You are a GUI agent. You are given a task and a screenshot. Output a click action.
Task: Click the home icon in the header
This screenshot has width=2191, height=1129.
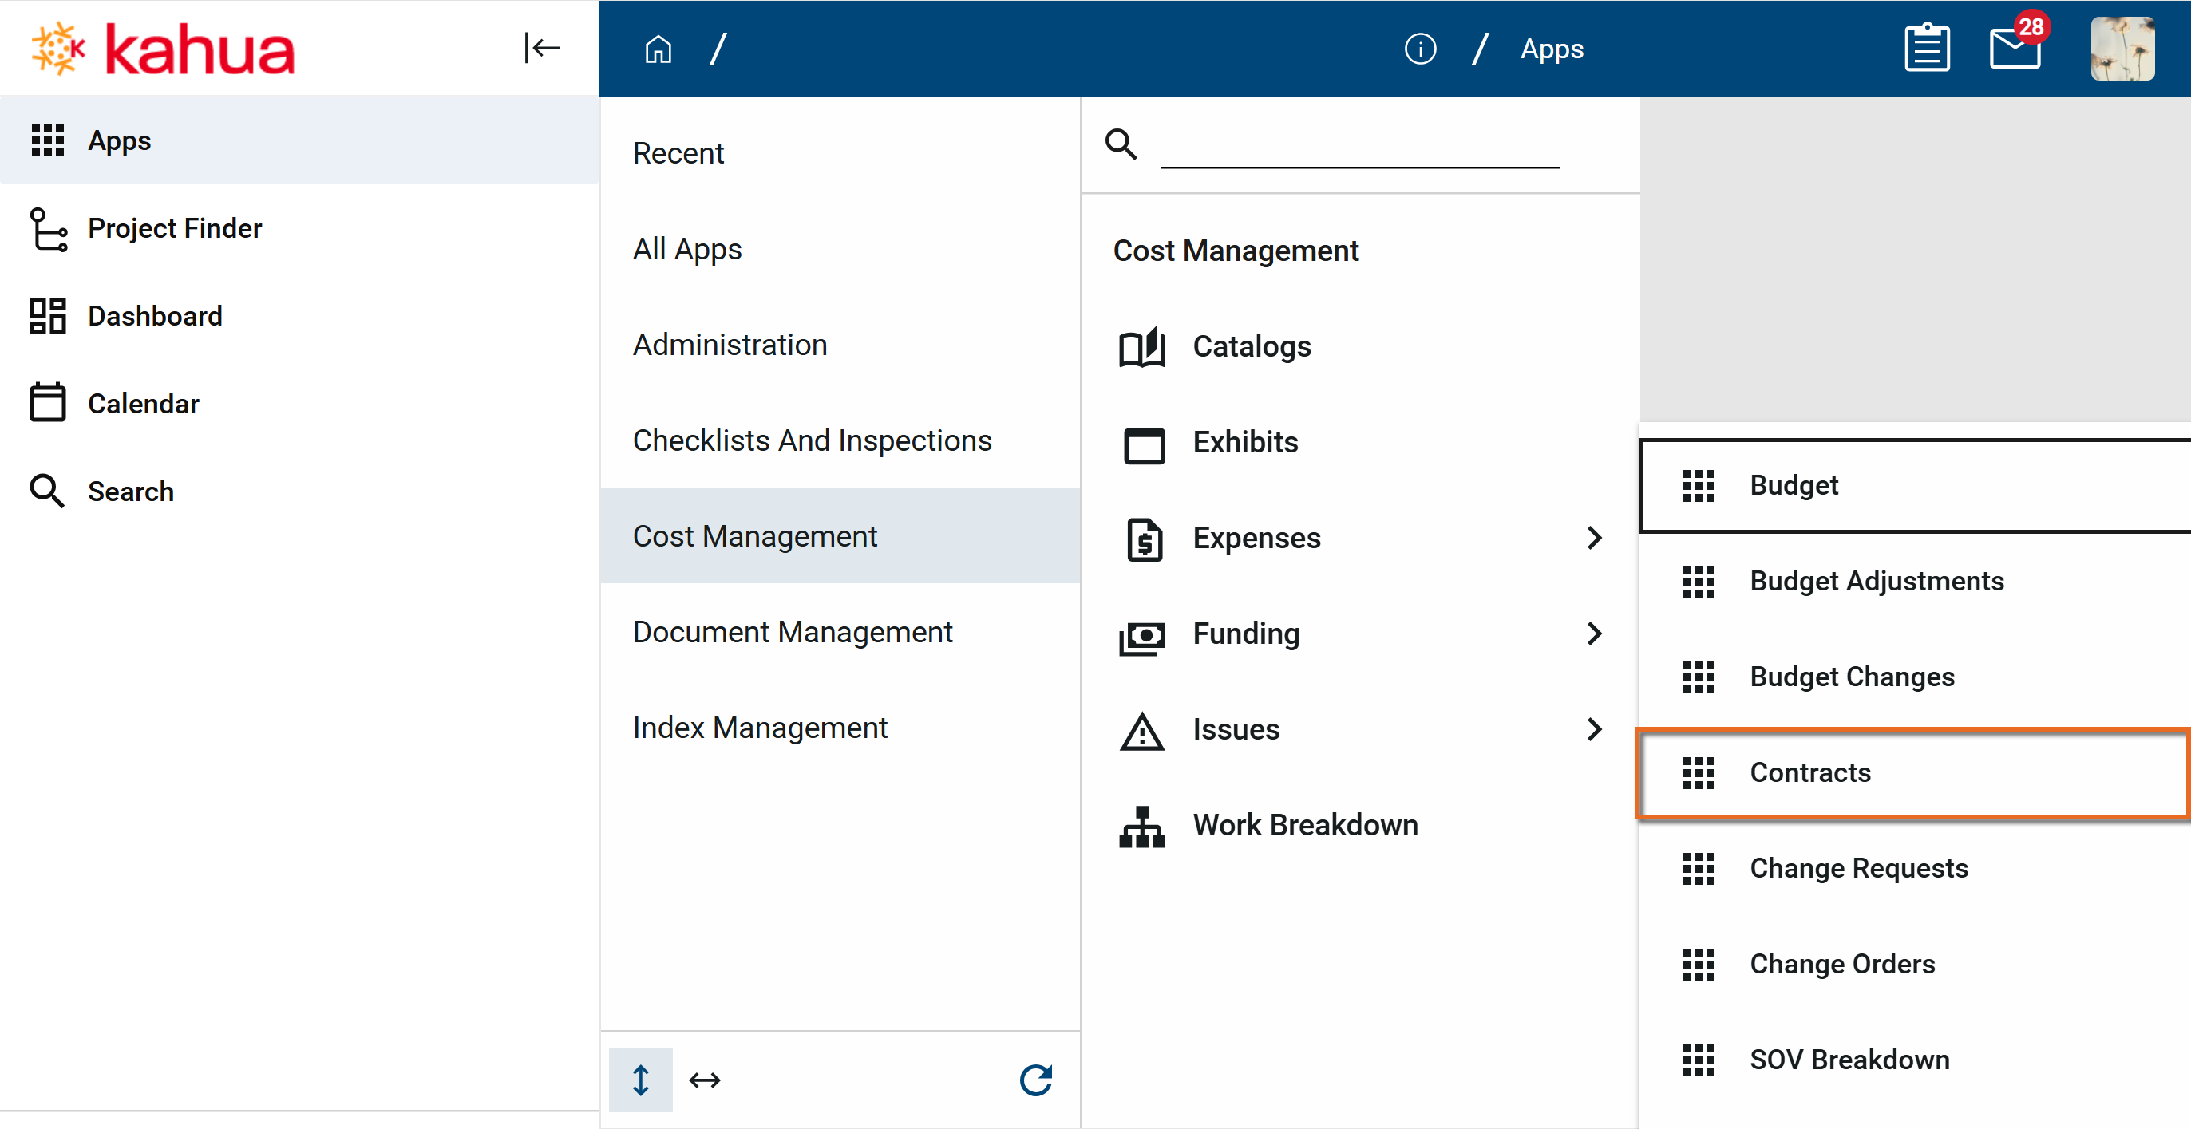click(658, 49)
